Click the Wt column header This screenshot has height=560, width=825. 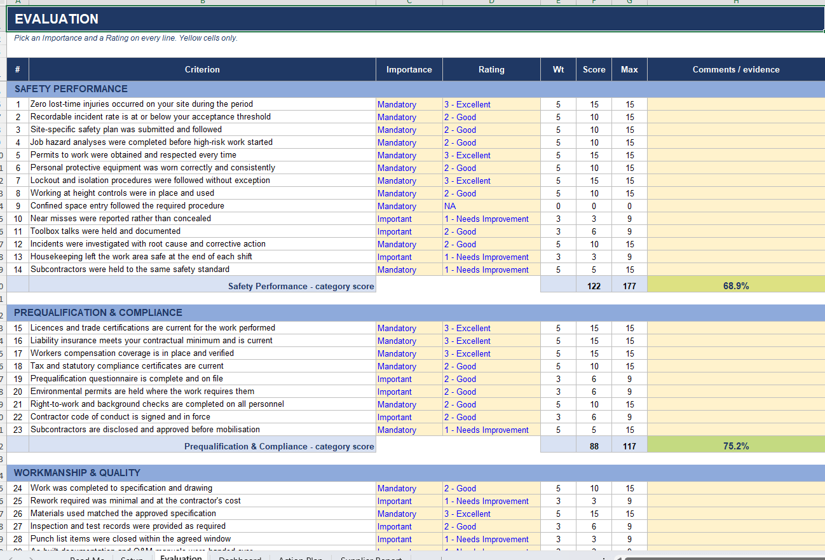[558, 69]
